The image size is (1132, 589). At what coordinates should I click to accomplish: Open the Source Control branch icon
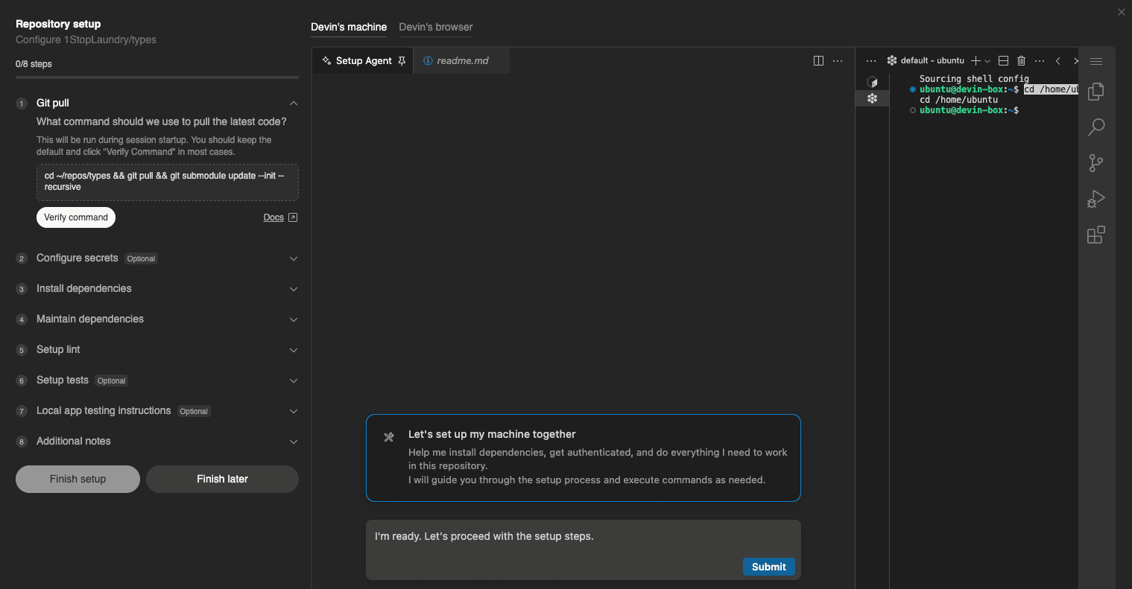[x=1095, y=163]
